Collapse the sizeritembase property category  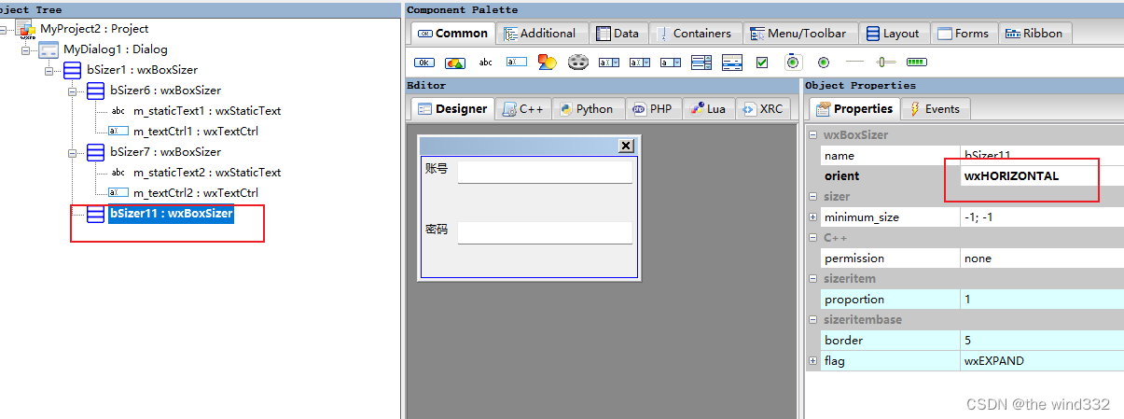(812, 319)
